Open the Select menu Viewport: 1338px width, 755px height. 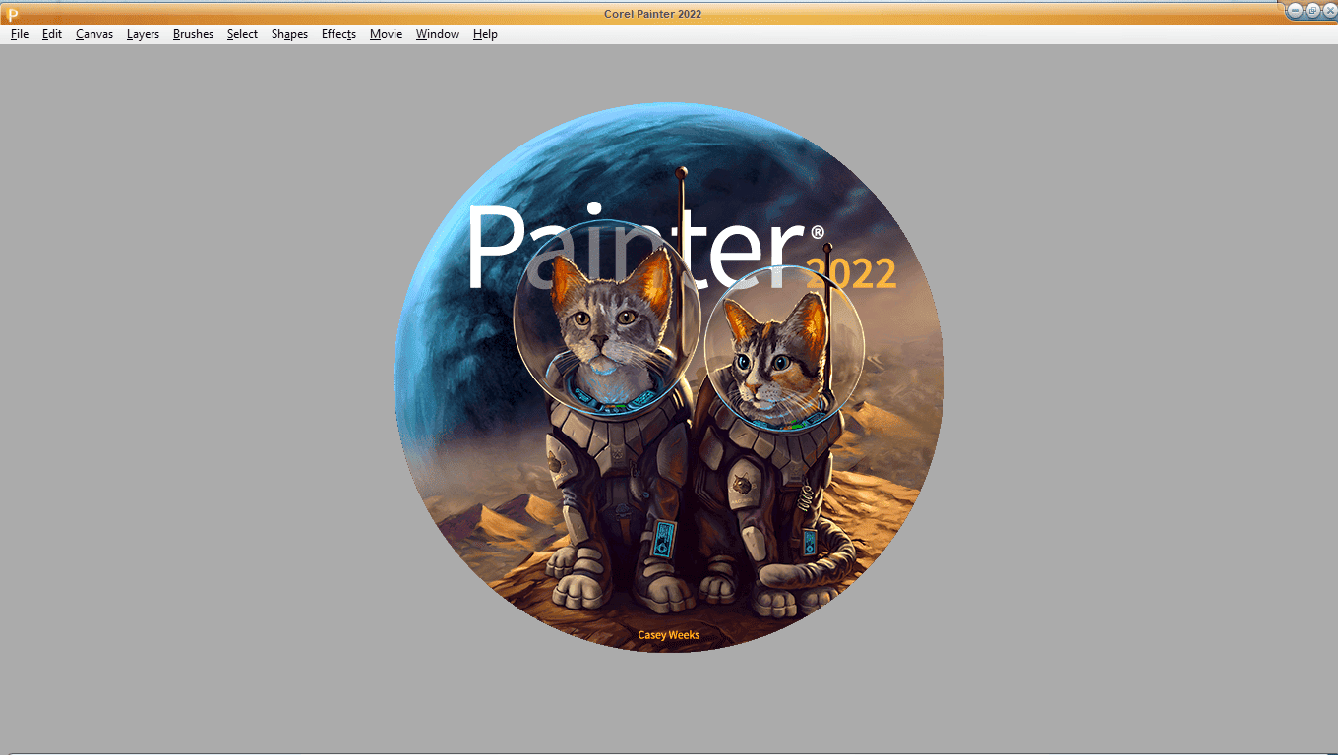(x=242, y=34)
